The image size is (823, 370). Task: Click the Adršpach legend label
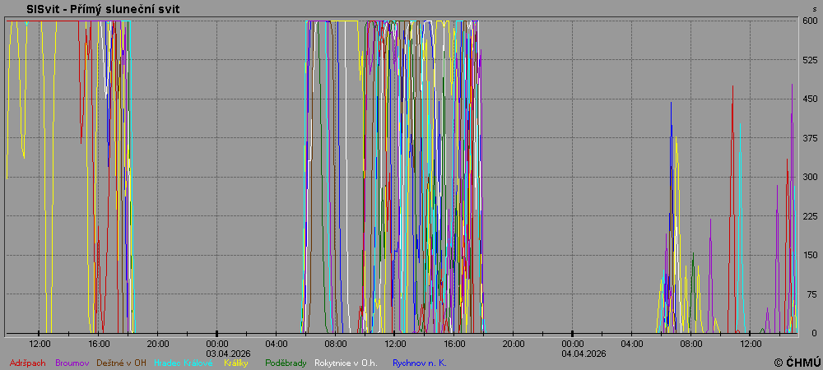[28, 363]
